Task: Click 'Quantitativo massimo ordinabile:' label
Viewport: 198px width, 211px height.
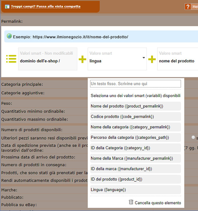Action: 35,119
